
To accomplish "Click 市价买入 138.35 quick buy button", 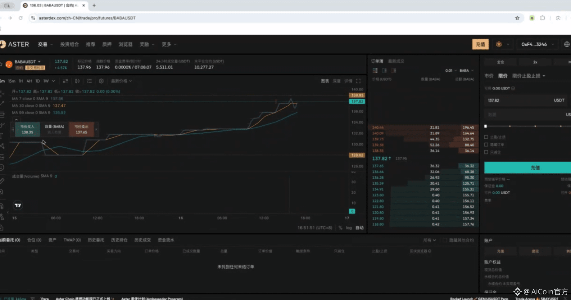I will (27, 129).
